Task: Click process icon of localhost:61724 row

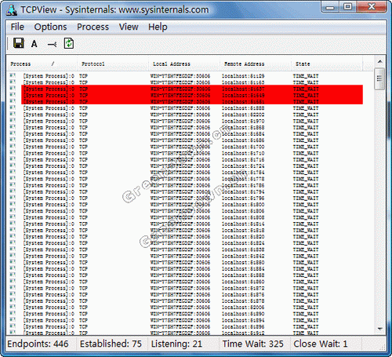Action: [x=13, y=166]
